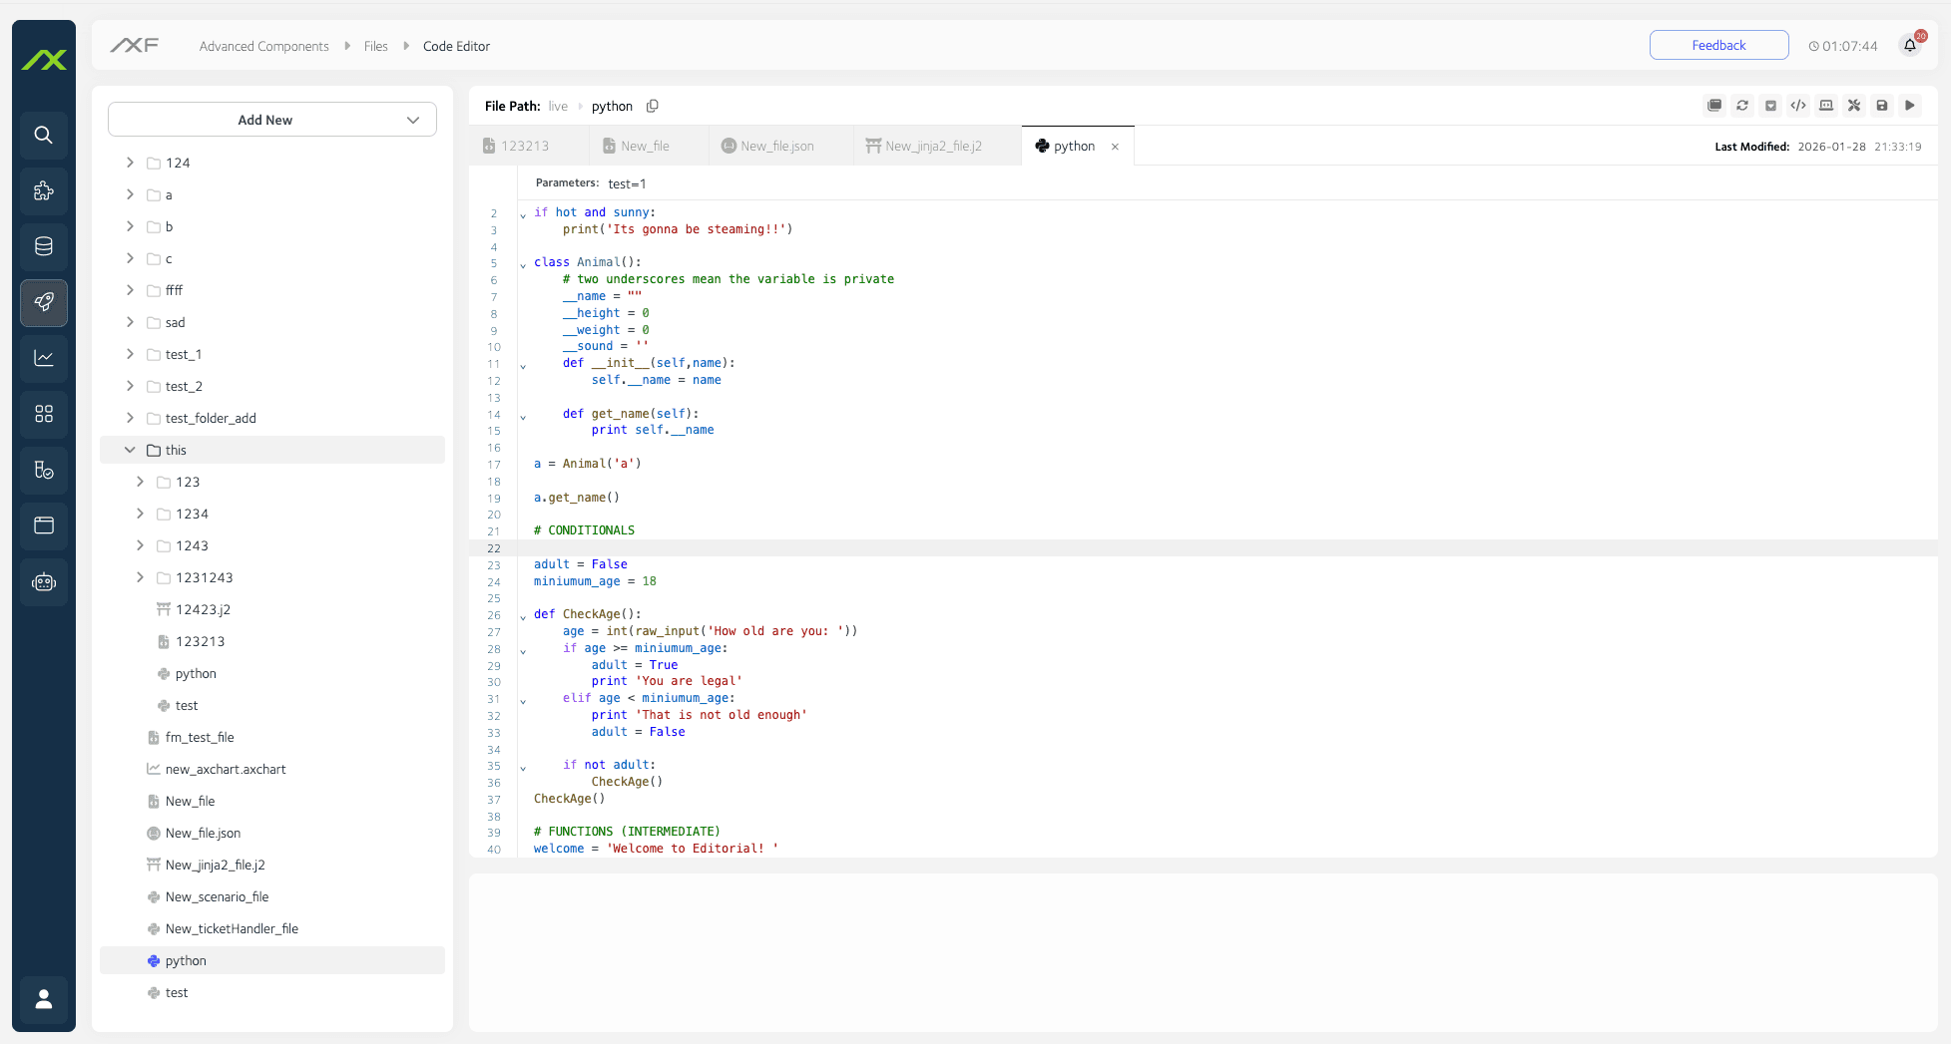Run the code with the play icon

click(1910, 106)
